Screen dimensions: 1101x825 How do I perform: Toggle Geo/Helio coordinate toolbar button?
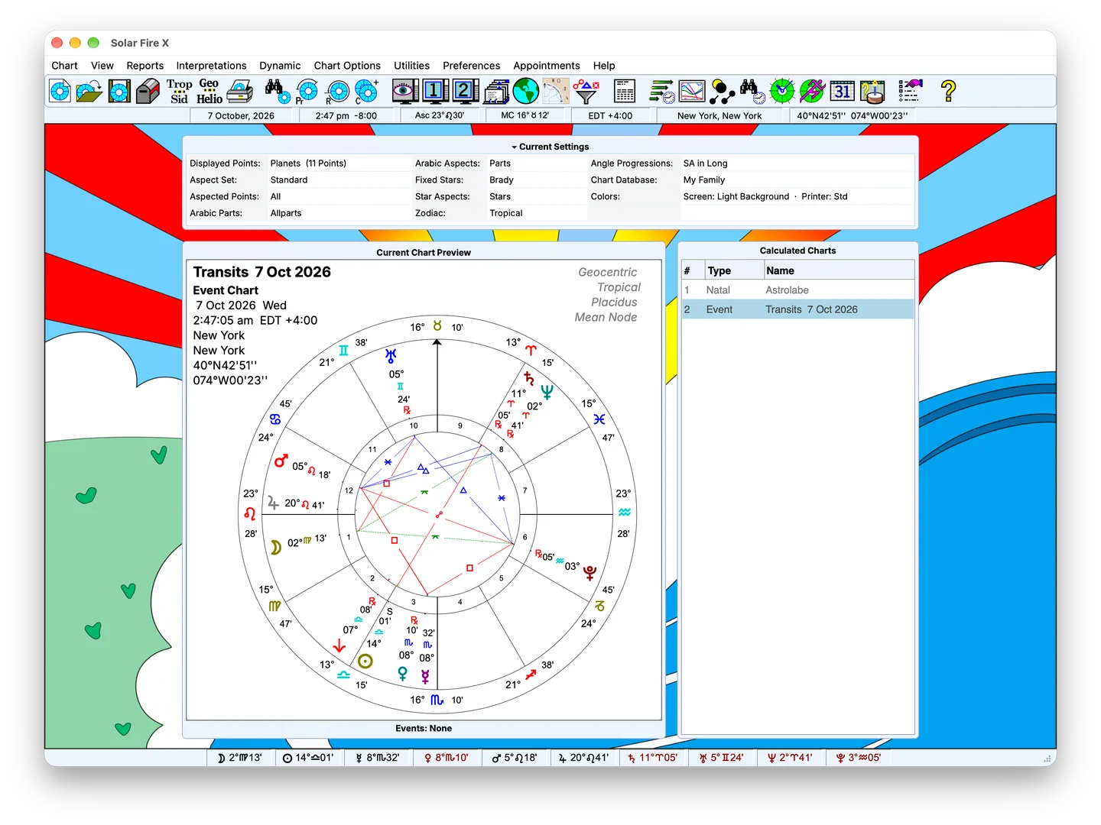[209, 92]
